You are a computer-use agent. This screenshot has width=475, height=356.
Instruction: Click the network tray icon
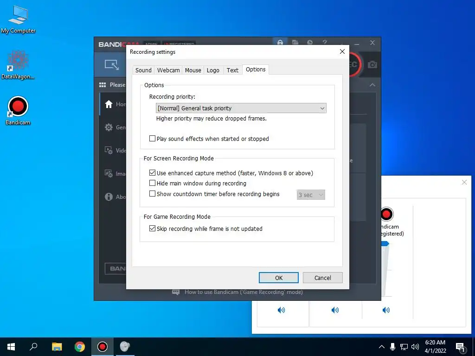coord(404,347)
